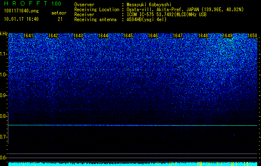The height and width of the screenshot is (166, 261).
Task: Click the meteor label
Action: pos(59,13)
